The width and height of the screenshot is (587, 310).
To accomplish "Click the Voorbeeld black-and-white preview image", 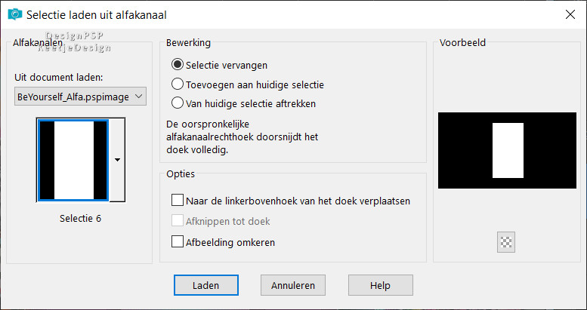I will click(507, 150).
